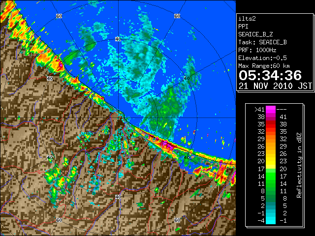Pick the bright green 14 dBZ swatch
The width and height of the screenshot is (315, 236).
pos(271,176)
